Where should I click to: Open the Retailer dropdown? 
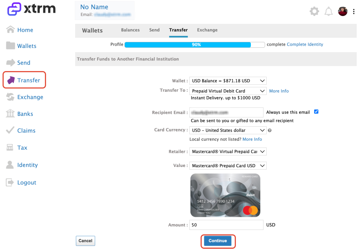coord(228,151)
